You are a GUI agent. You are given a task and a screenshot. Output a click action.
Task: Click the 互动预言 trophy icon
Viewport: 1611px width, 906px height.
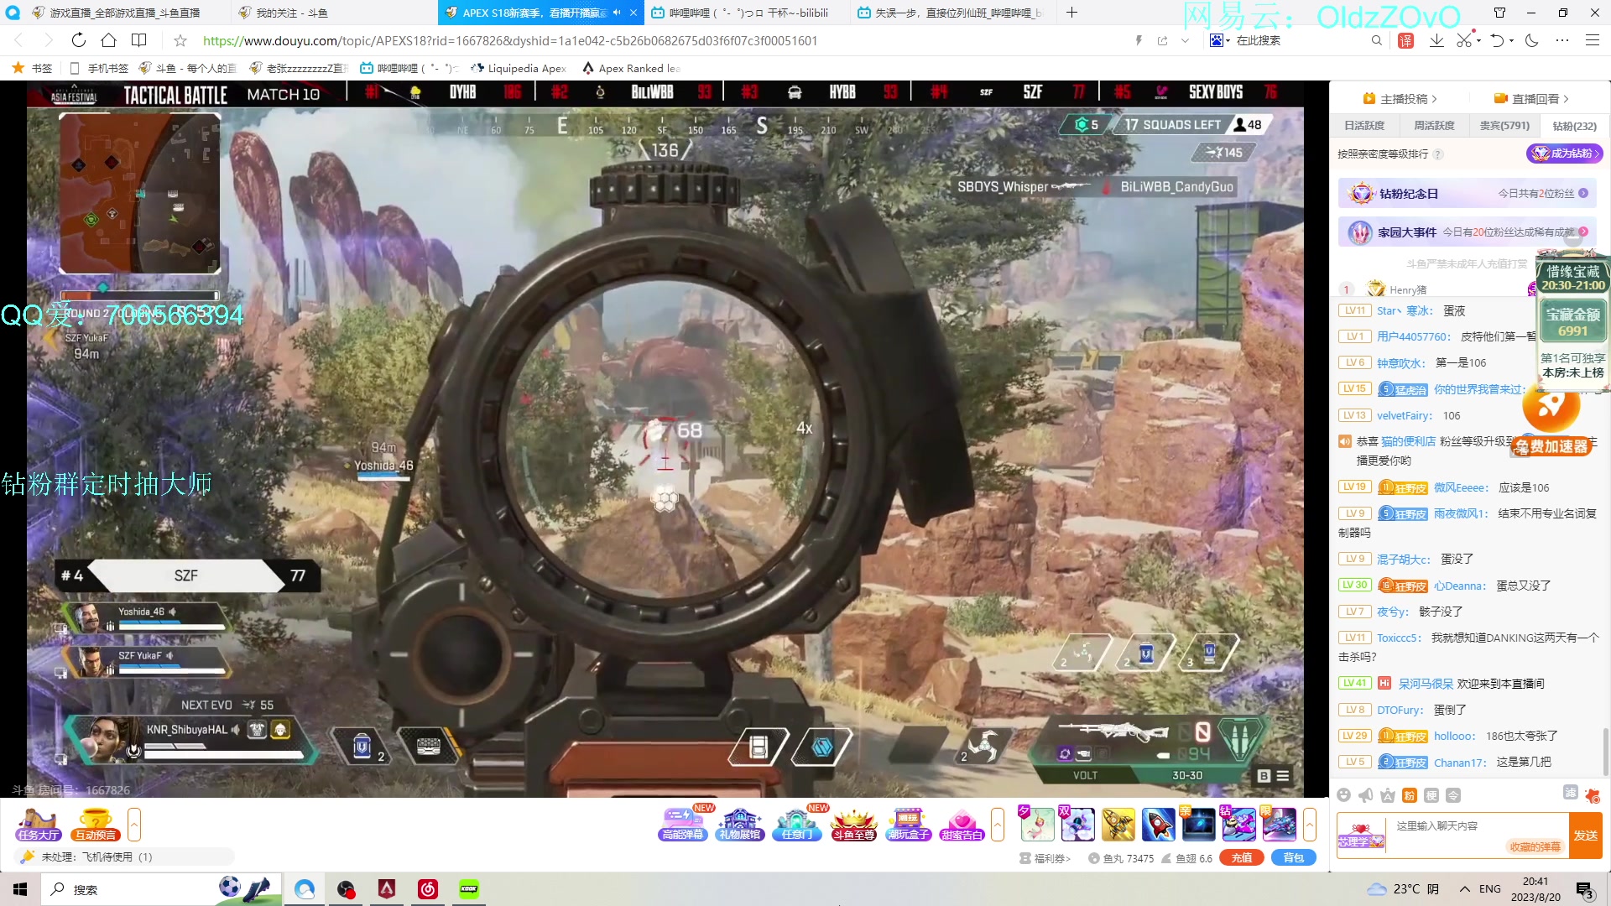pos(95,824)
